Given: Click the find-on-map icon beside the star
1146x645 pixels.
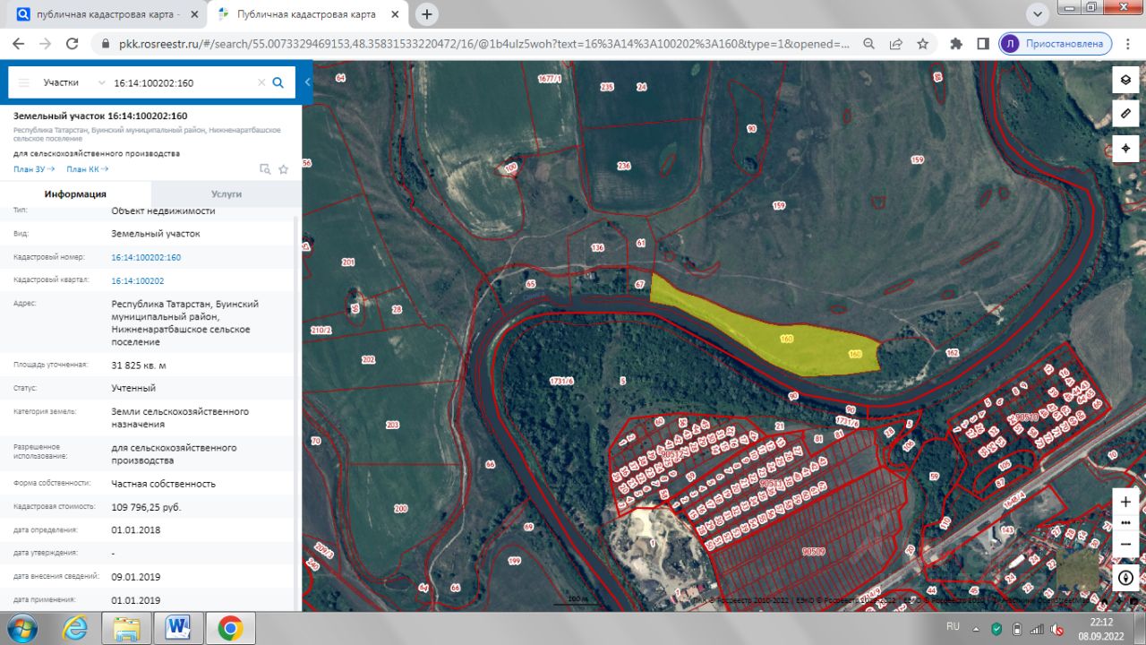Looking at the screenshot, I should [x=265, y=168].
